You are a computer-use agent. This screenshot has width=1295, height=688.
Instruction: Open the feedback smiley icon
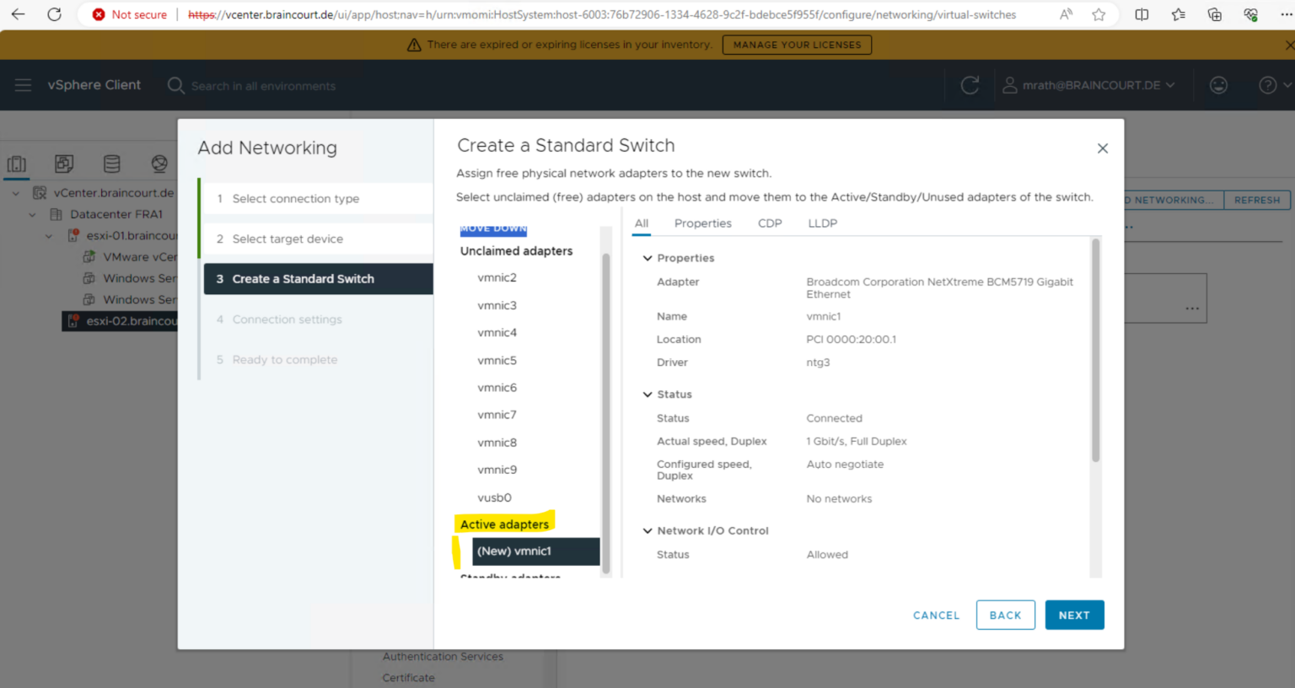coord(1218,85)
